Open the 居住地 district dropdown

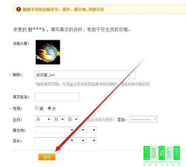click(92, 130)
